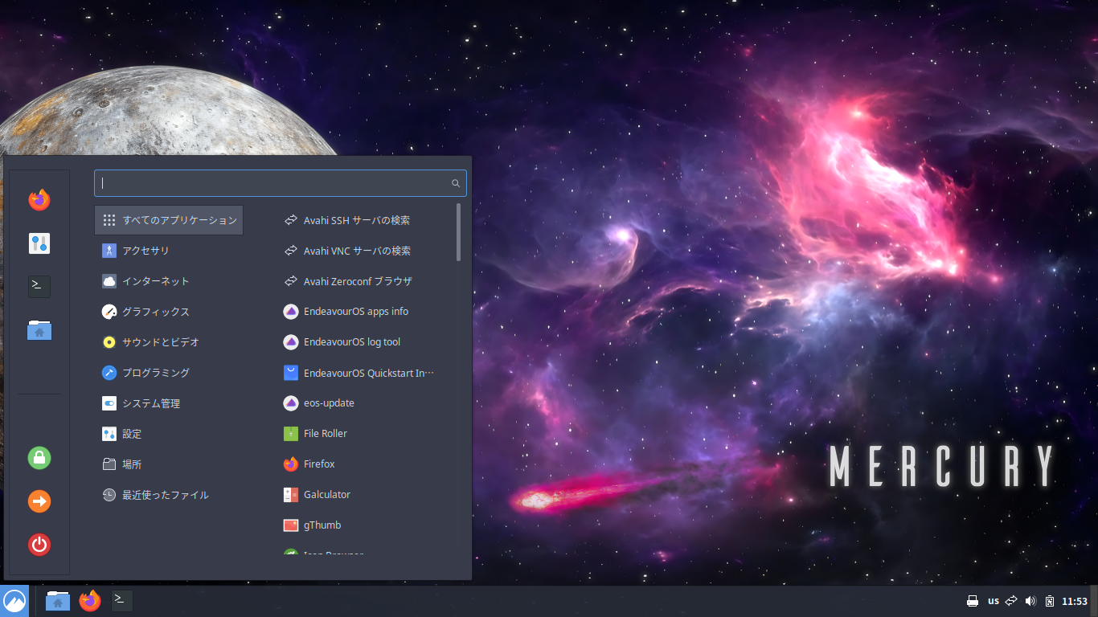Viewport: 1098px width, 617px height.
Task: Lock the screen with the green padlock icon
Action: 39,458
